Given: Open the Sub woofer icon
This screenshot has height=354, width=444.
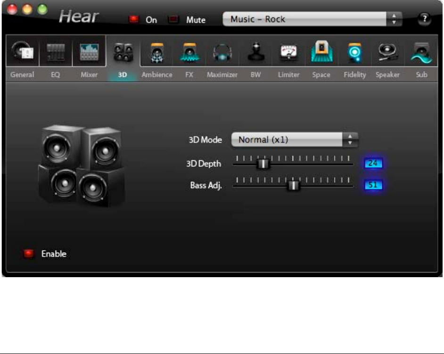Looking at the screenshot, I should (x=421, y=53).
